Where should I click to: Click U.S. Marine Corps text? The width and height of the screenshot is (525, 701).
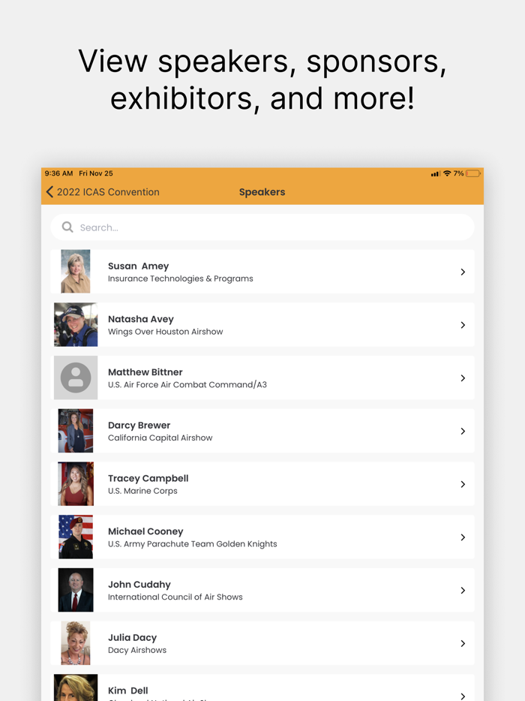pos(142,491)
